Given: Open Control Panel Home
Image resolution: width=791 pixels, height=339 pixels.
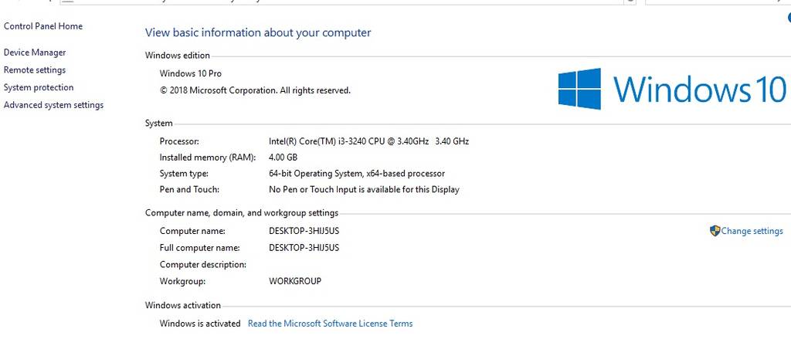Looking at the screenshot, I should 43,26.
